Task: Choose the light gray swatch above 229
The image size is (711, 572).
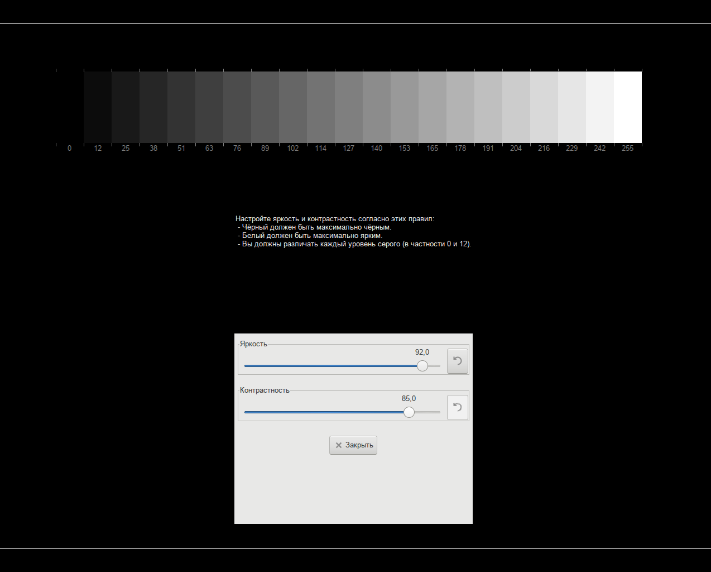Action: (572, 107)
